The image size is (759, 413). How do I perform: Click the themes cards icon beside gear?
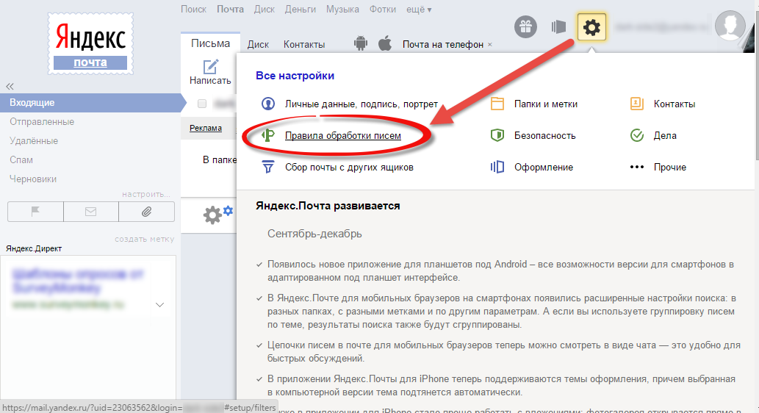pos(558,28)
